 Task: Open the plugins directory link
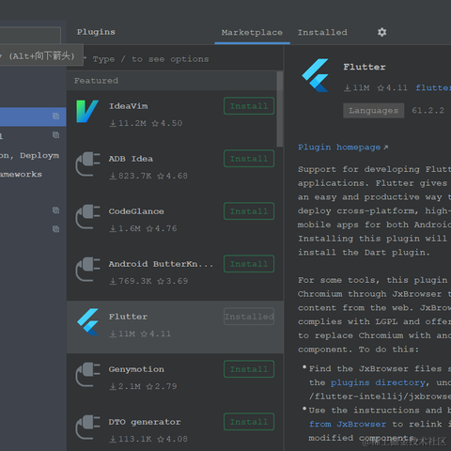pos(378,382)
